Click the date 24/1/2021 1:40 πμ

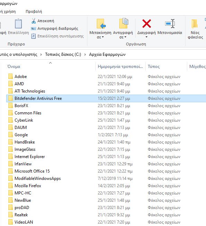(x=114, y=142)
